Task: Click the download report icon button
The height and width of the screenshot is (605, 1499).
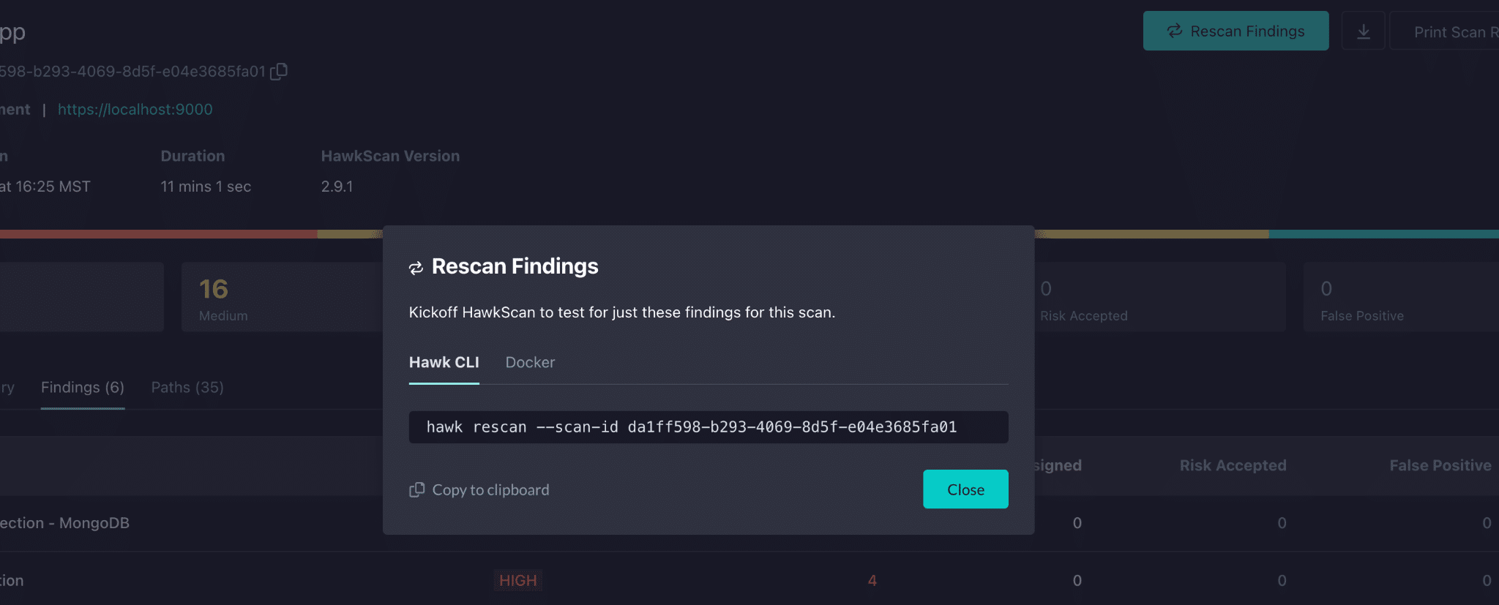Action: tap(1363, 31)
